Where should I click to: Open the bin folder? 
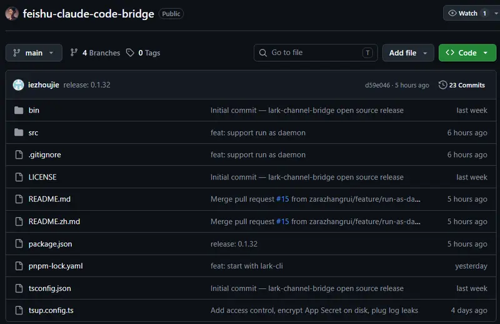tap(34, 111)
